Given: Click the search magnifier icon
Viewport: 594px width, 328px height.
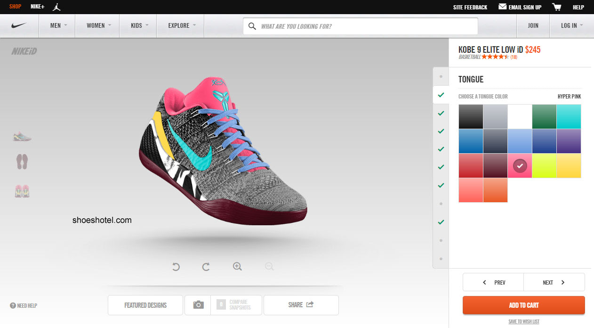Looking at the screenshot, I should (252, 26).
